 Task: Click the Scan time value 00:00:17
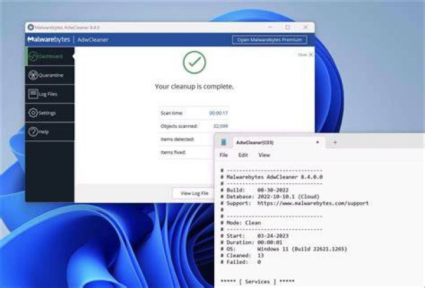pos(218,113)
